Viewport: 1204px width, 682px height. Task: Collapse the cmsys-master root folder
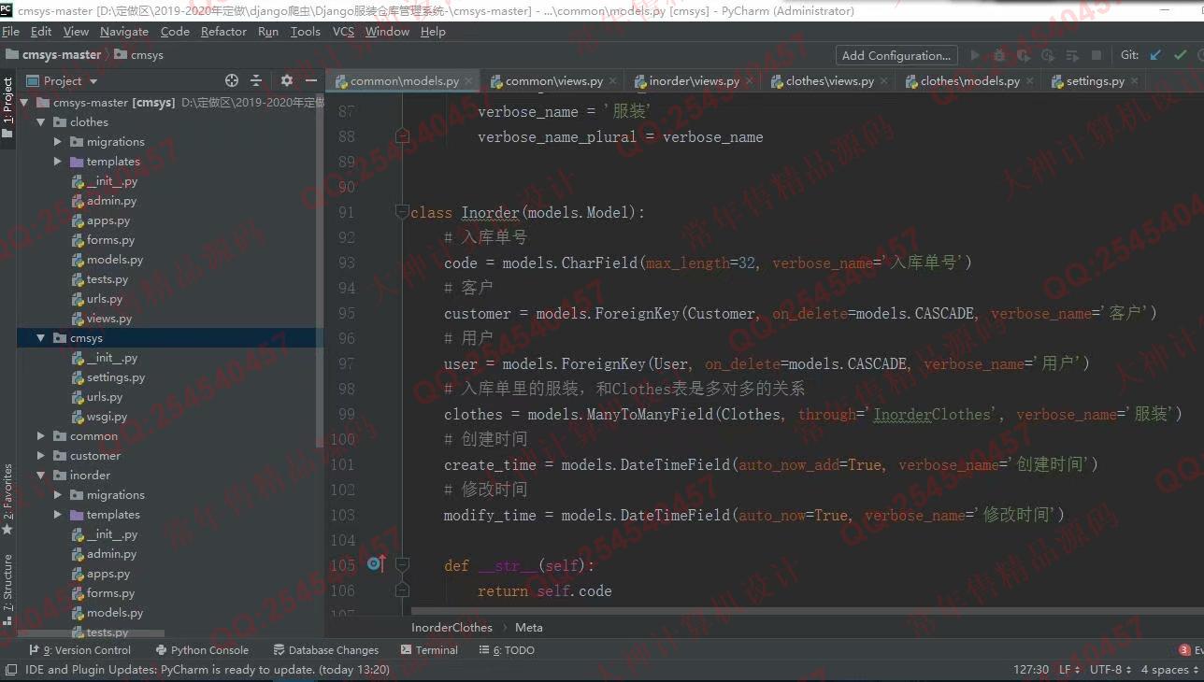click(x=24, y=103)
